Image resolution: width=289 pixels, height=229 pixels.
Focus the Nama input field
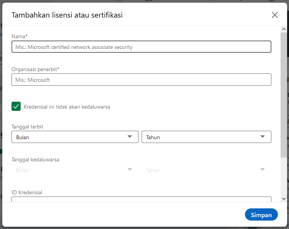[141, 47]
